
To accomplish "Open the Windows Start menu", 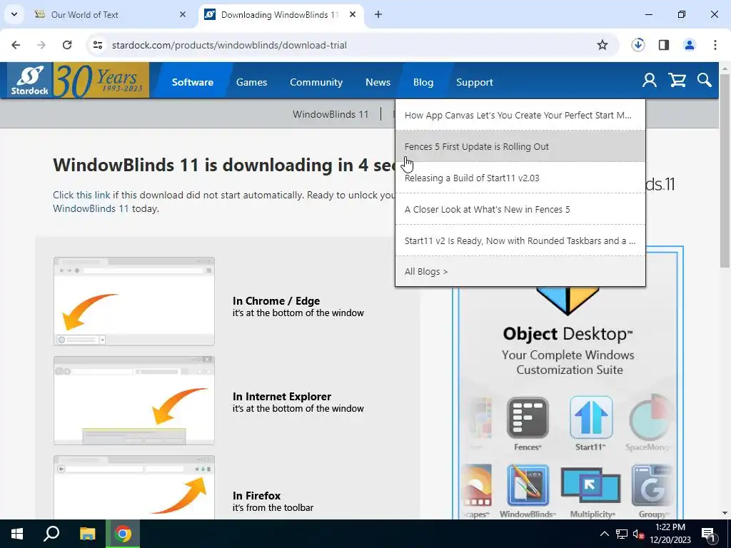I will [x=17, y=534].
